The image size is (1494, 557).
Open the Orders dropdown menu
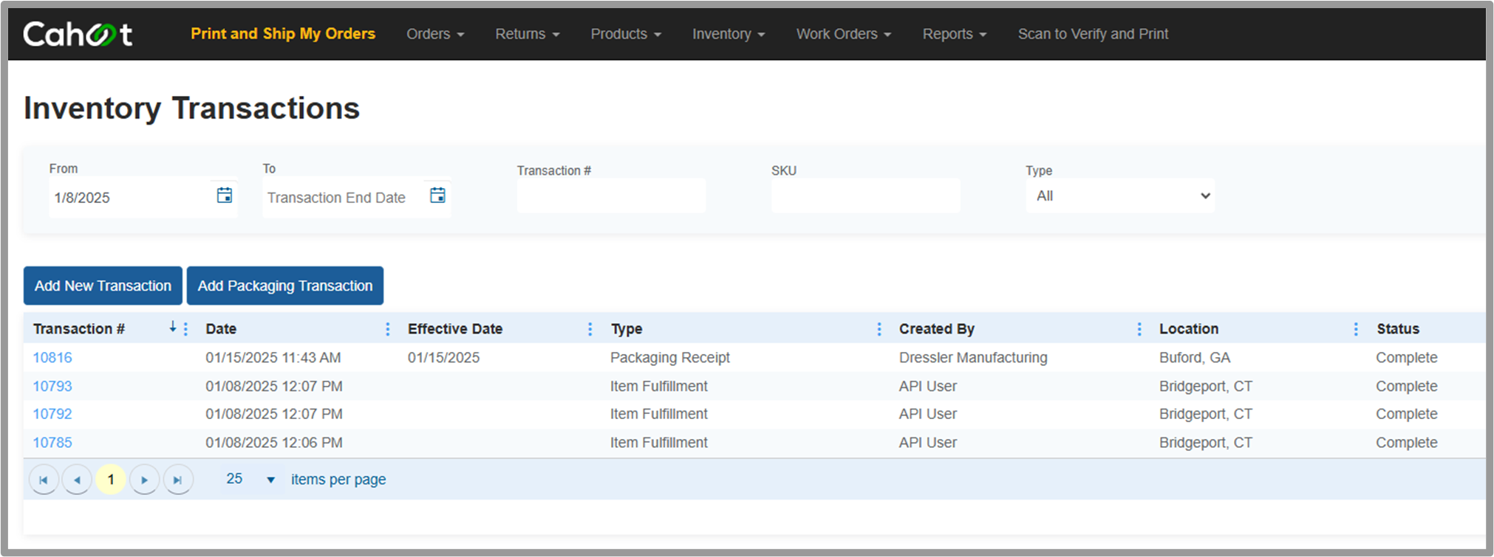(x=435, y=34)
